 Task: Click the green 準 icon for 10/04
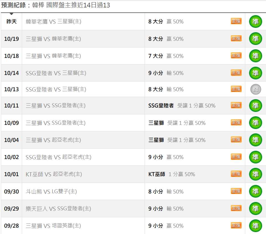click(255, 140)
